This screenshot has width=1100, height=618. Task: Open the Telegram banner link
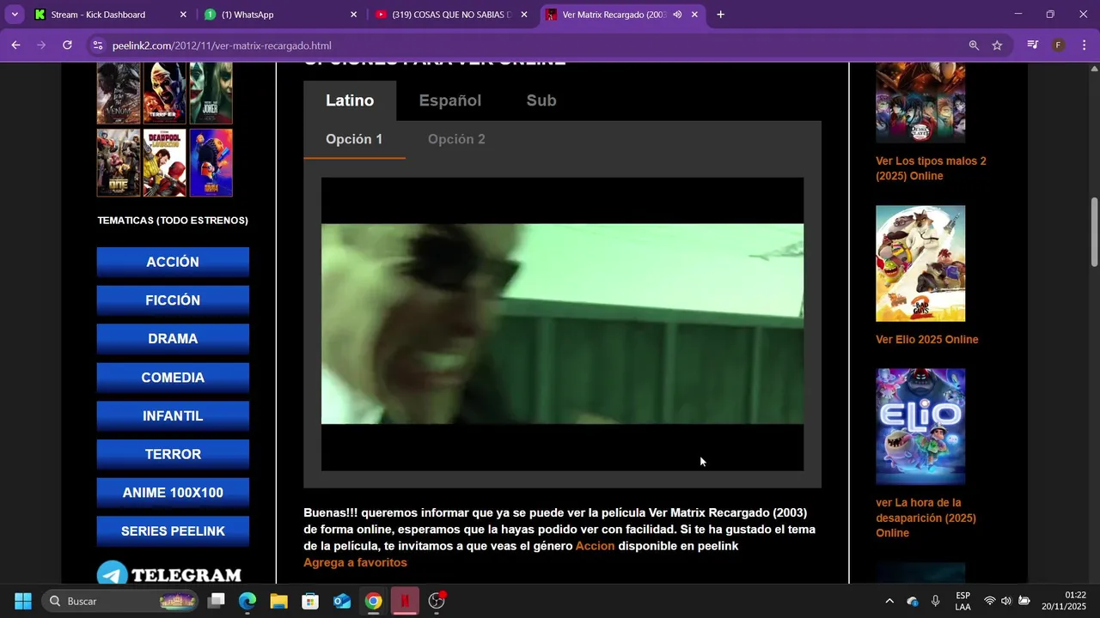[168, 573]
